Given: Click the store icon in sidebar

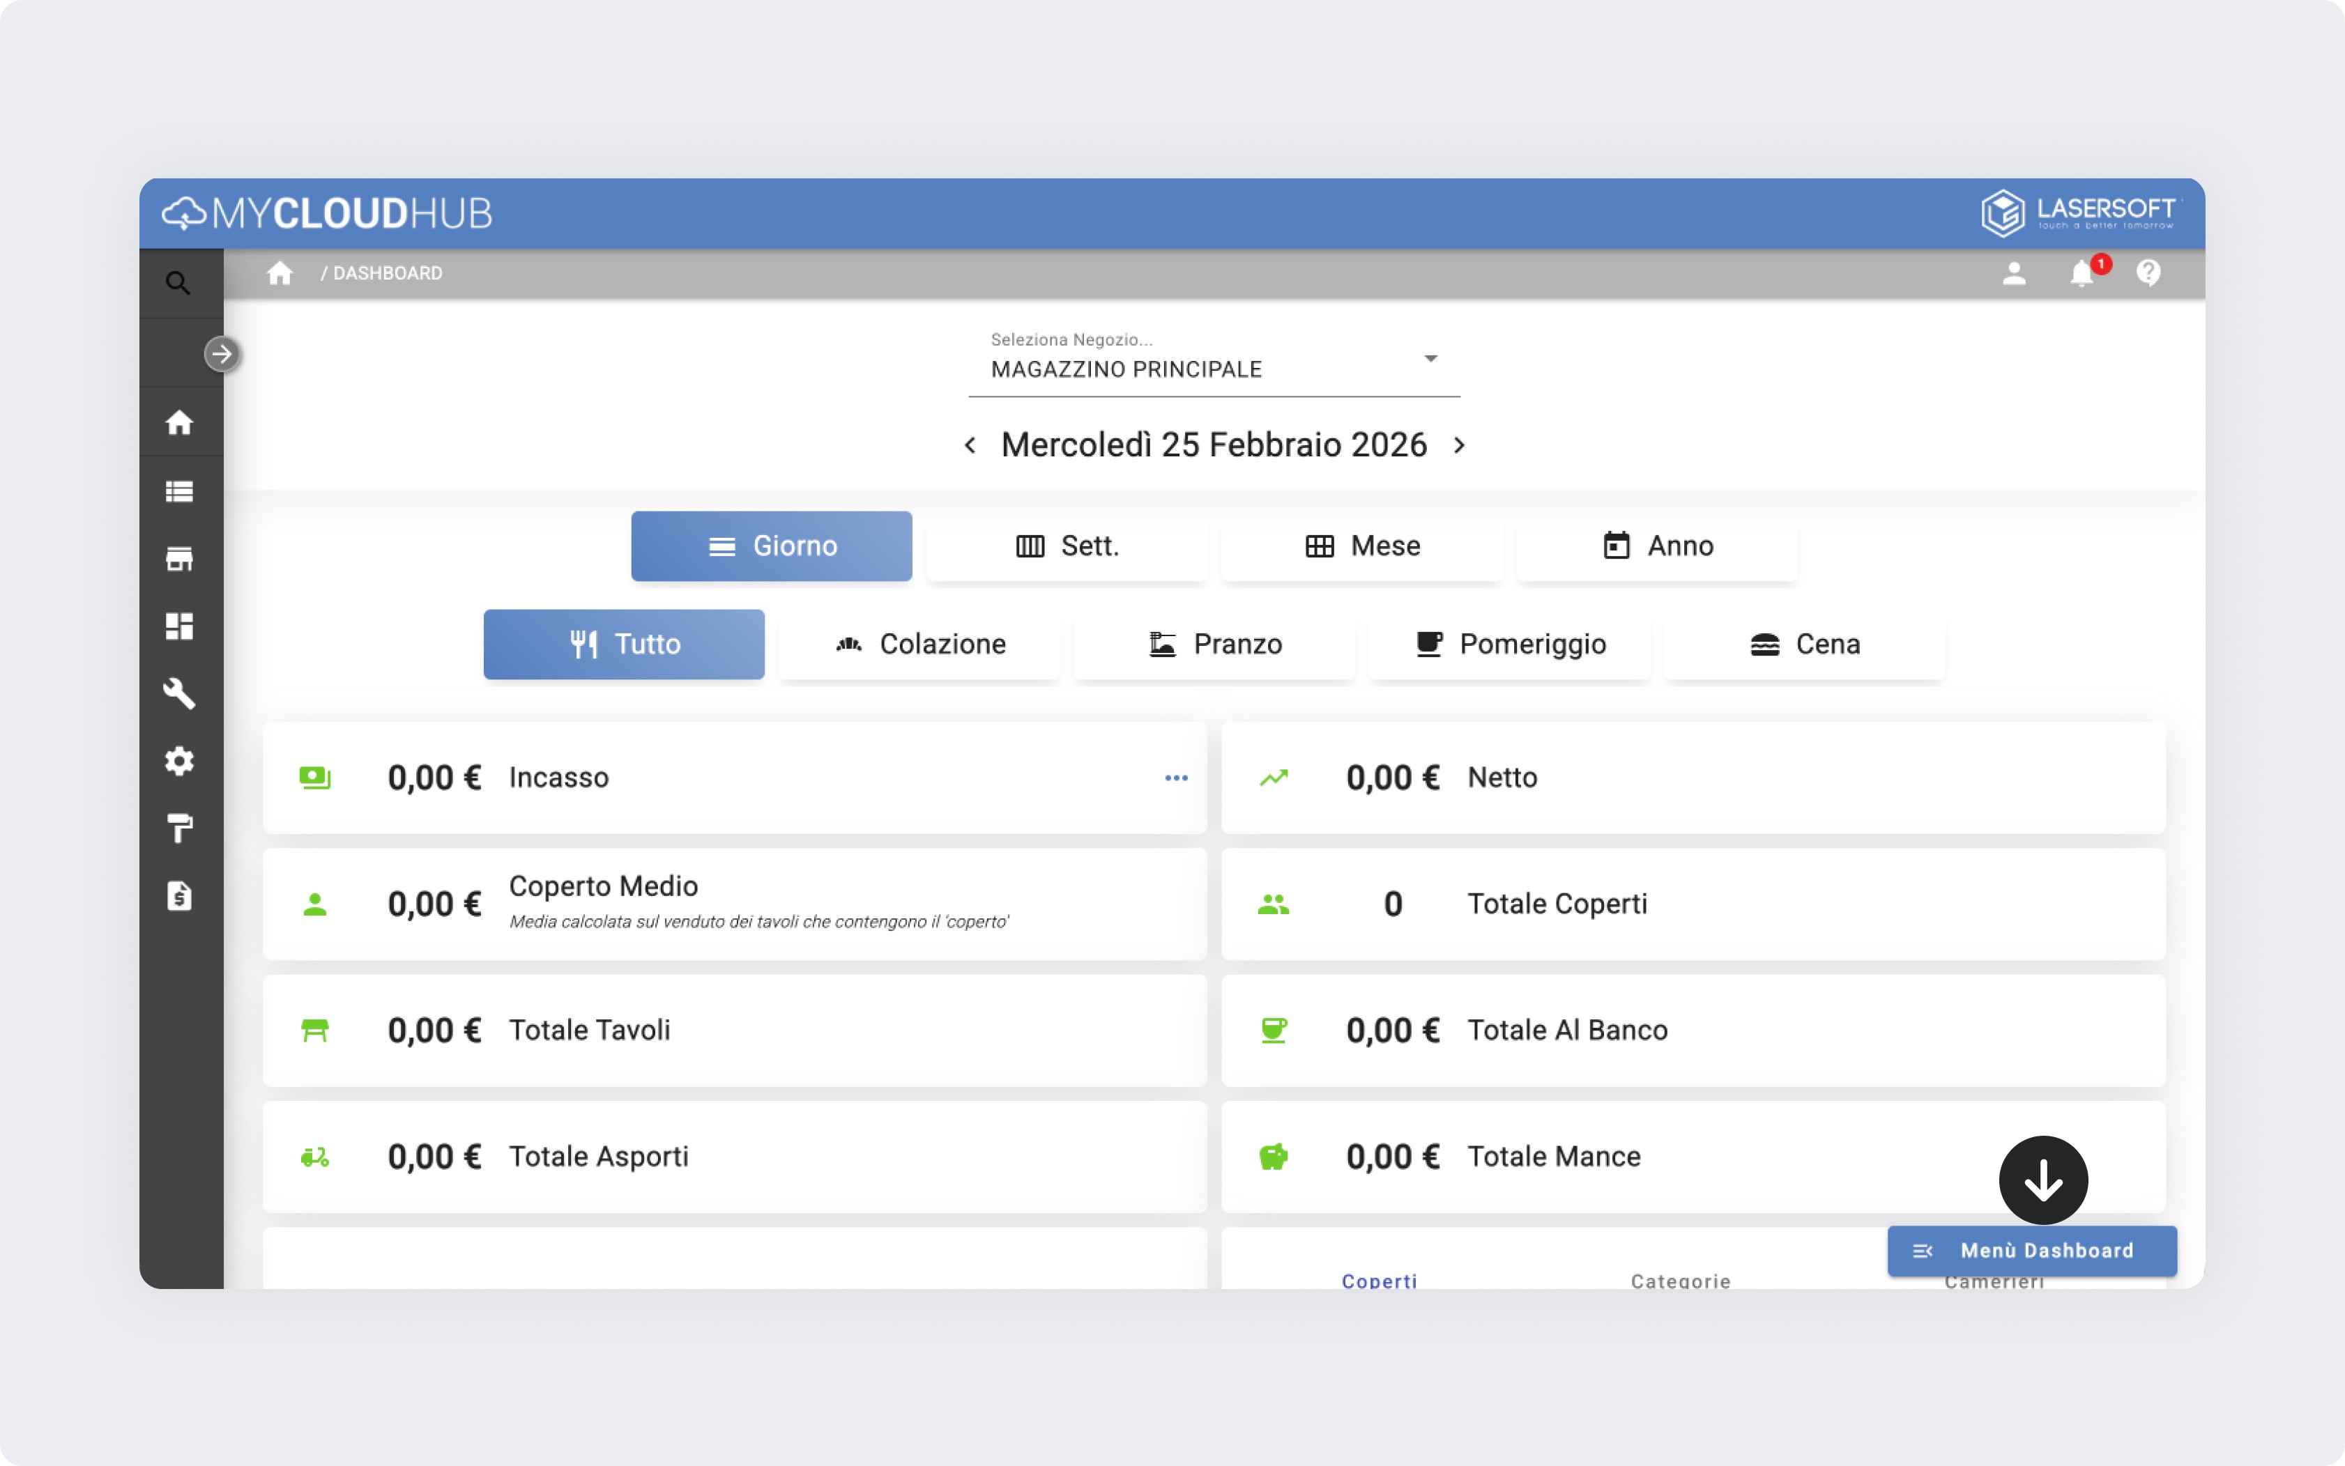Looking at the screenshot, I should point(179,560).
